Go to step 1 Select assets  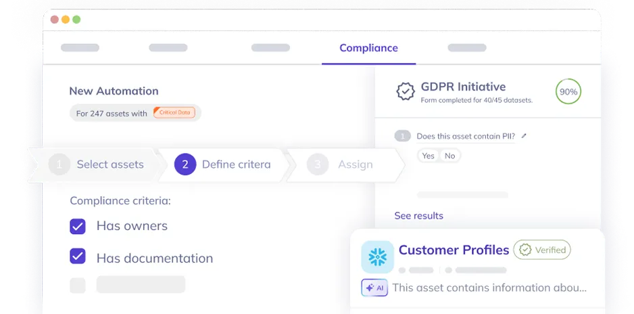[x=96, y=164]
